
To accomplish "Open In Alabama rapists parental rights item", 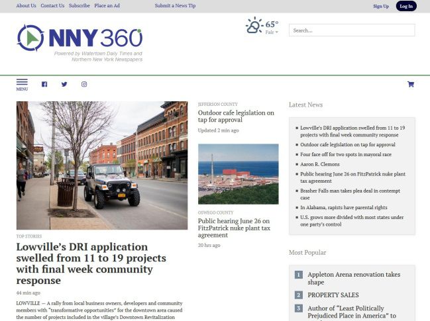I will click(x=344, y=208).
